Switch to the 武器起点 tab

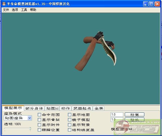[x=82, y=108]
